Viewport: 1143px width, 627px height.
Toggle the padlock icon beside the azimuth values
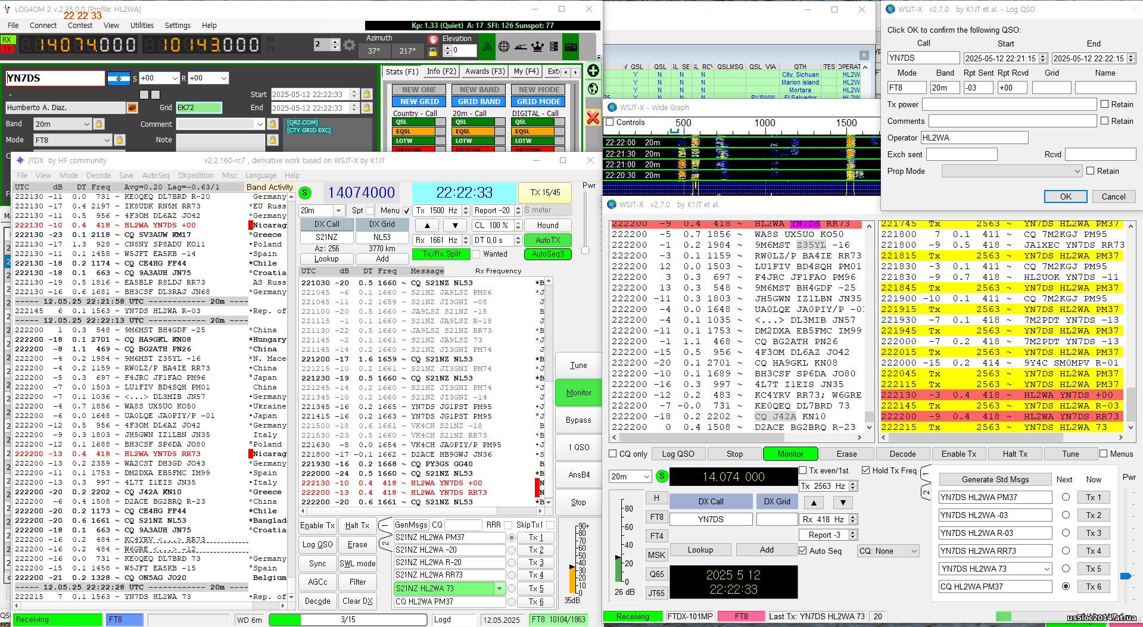point(433,52)
